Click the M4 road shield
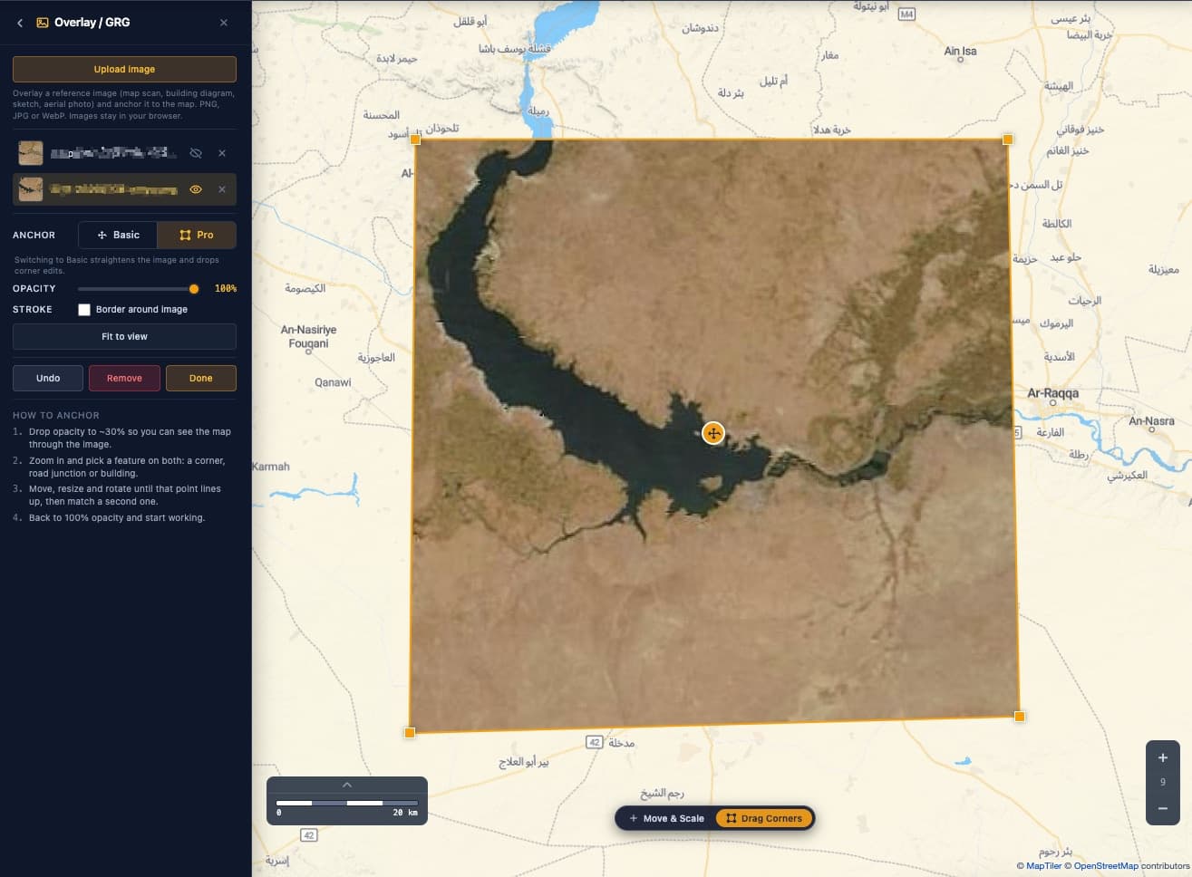The height and width of the screenshot is (877, 1192). 906,14
